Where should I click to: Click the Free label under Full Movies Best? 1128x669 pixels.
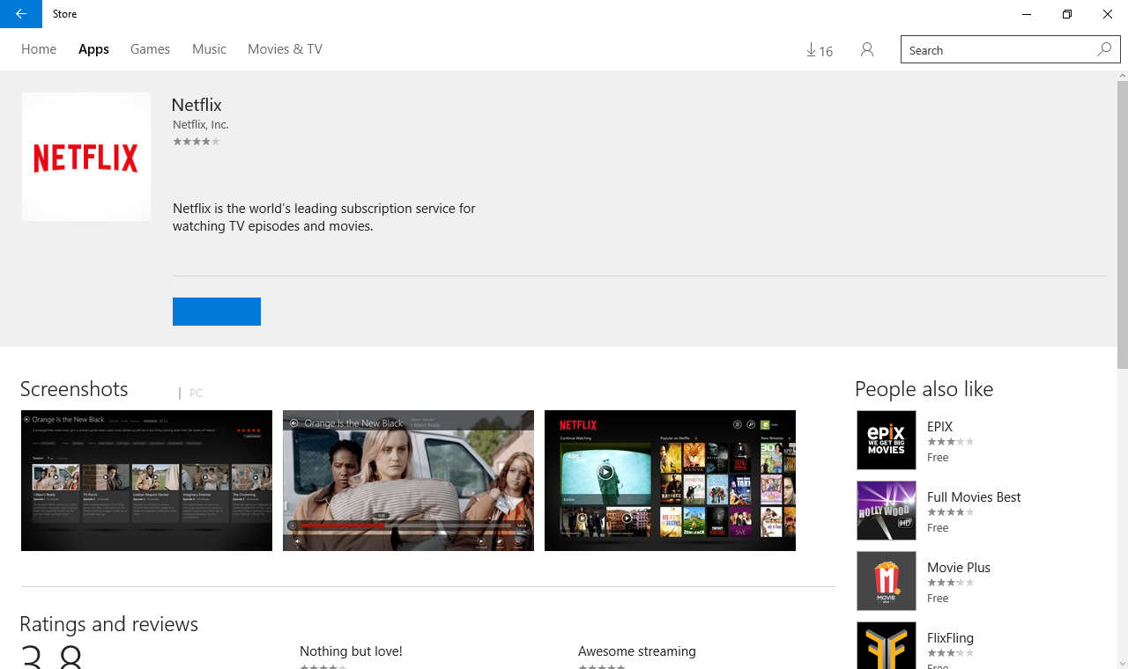tap(938, 528)
